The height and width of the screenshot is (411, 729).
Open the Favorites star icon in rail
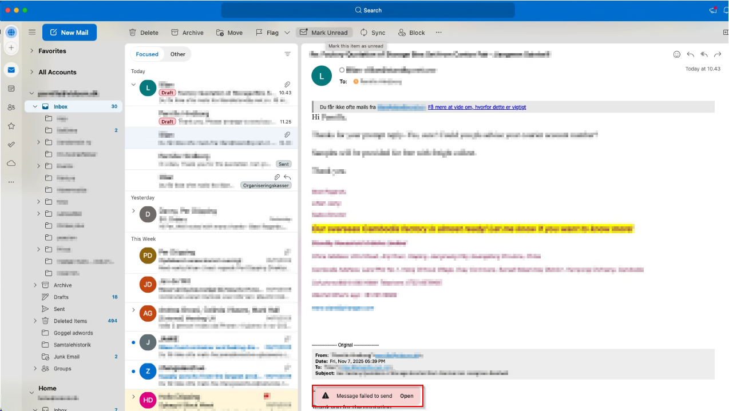click(11, 126)
